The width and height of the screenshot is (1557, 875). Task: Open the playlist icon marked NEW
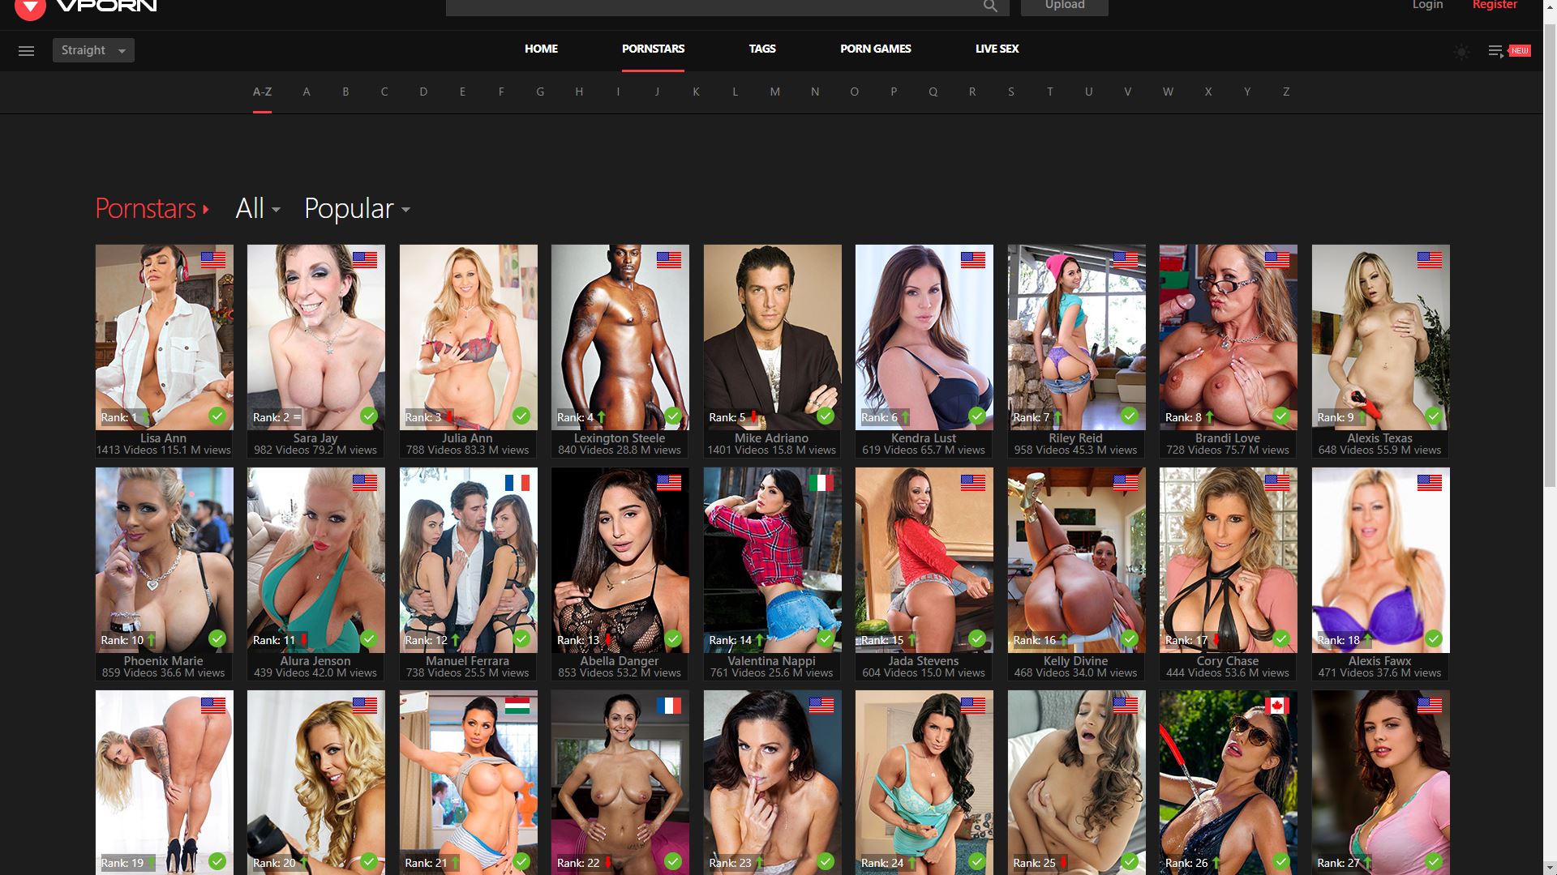(x=1496, y=51)
